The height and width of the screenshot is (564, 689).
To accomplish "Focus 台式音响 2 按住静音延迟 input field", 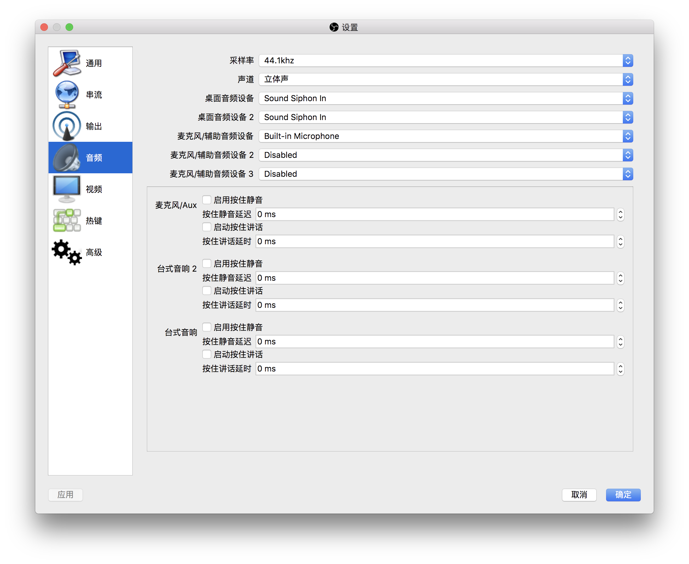I will pyautogui.click(x=435, y=278).
